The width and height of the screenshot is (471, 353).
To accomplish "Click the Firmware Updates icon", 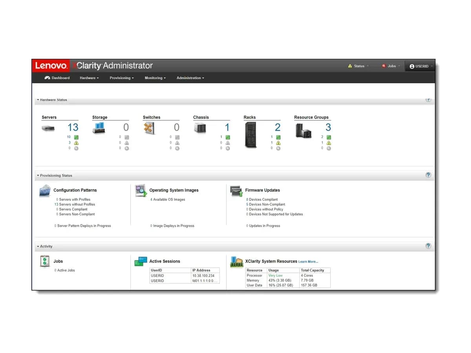I will coord(236,191).
